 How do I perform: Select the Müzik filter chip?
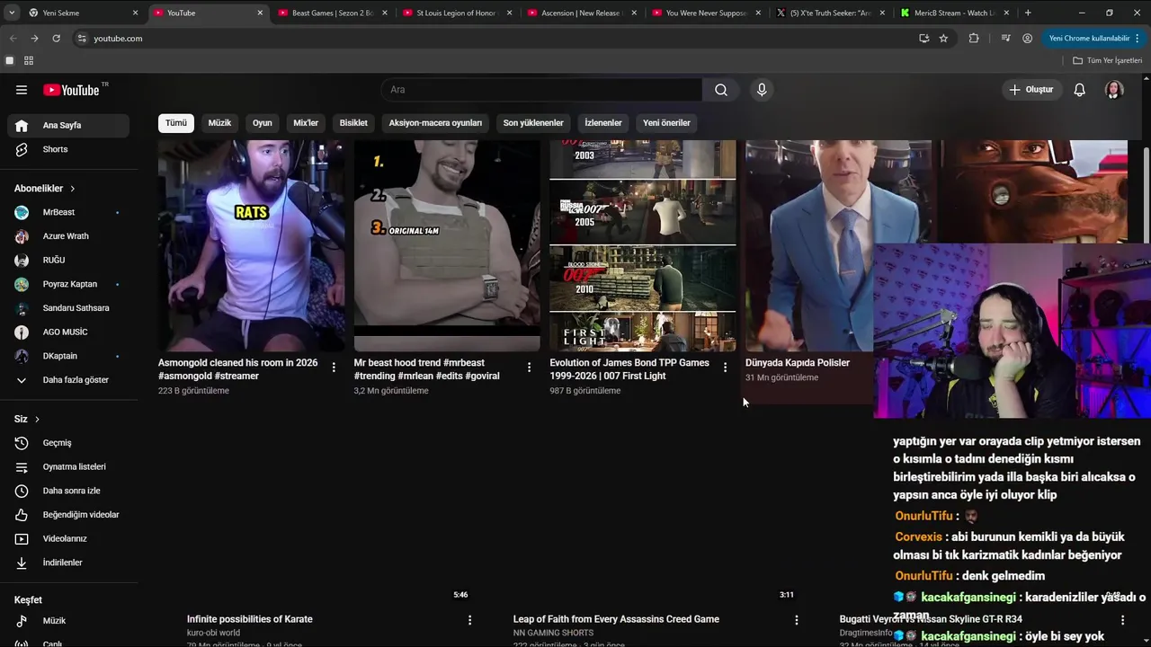coord(219,123)
